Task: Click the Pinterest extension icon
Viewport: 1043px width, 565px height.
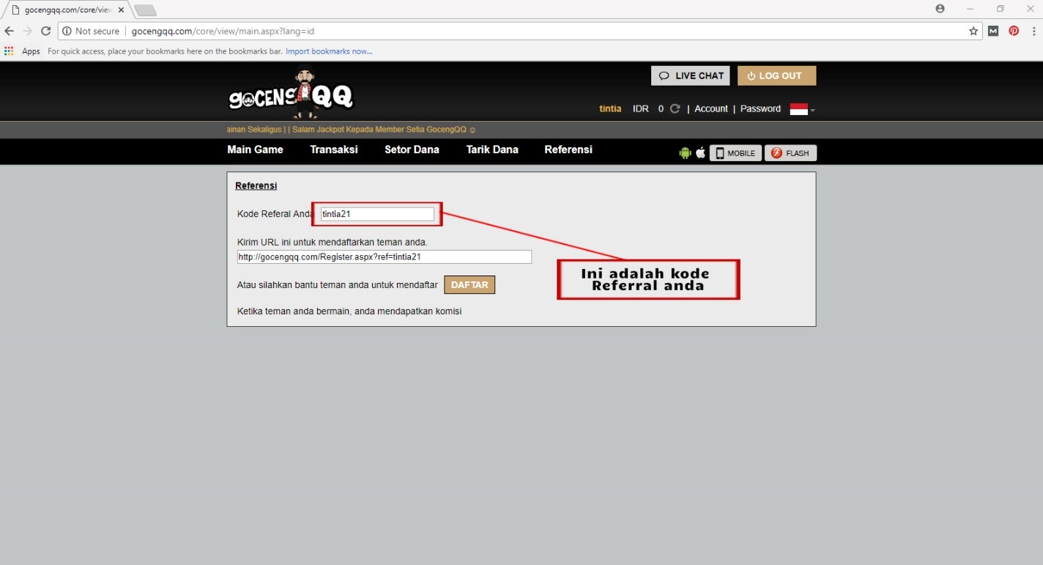Action: (1014, 32)
